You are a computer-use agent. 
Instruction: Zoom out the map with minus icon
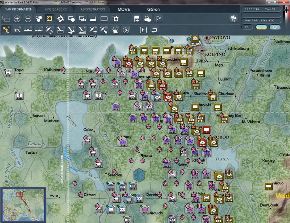pos(28,19)
